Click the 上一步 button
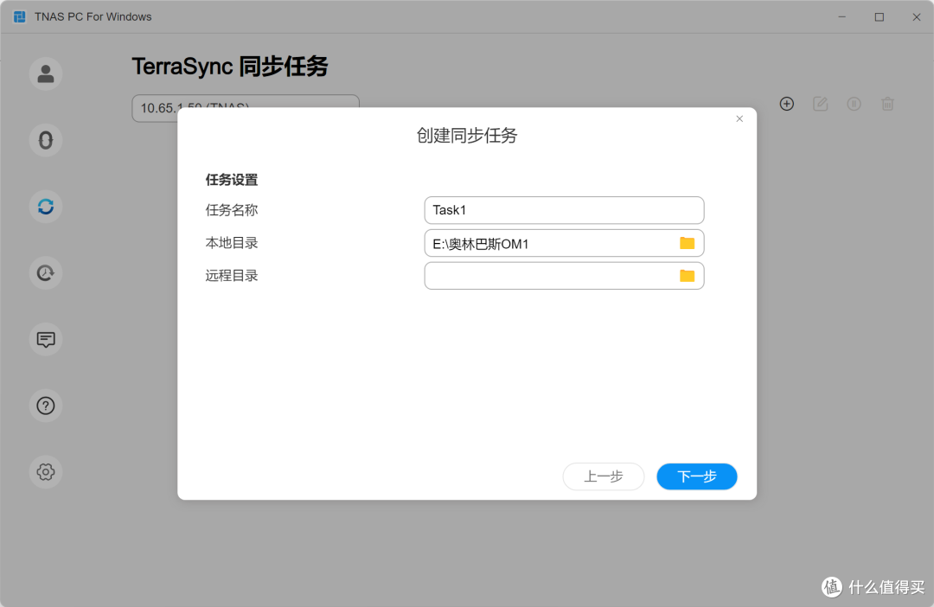 603,476
